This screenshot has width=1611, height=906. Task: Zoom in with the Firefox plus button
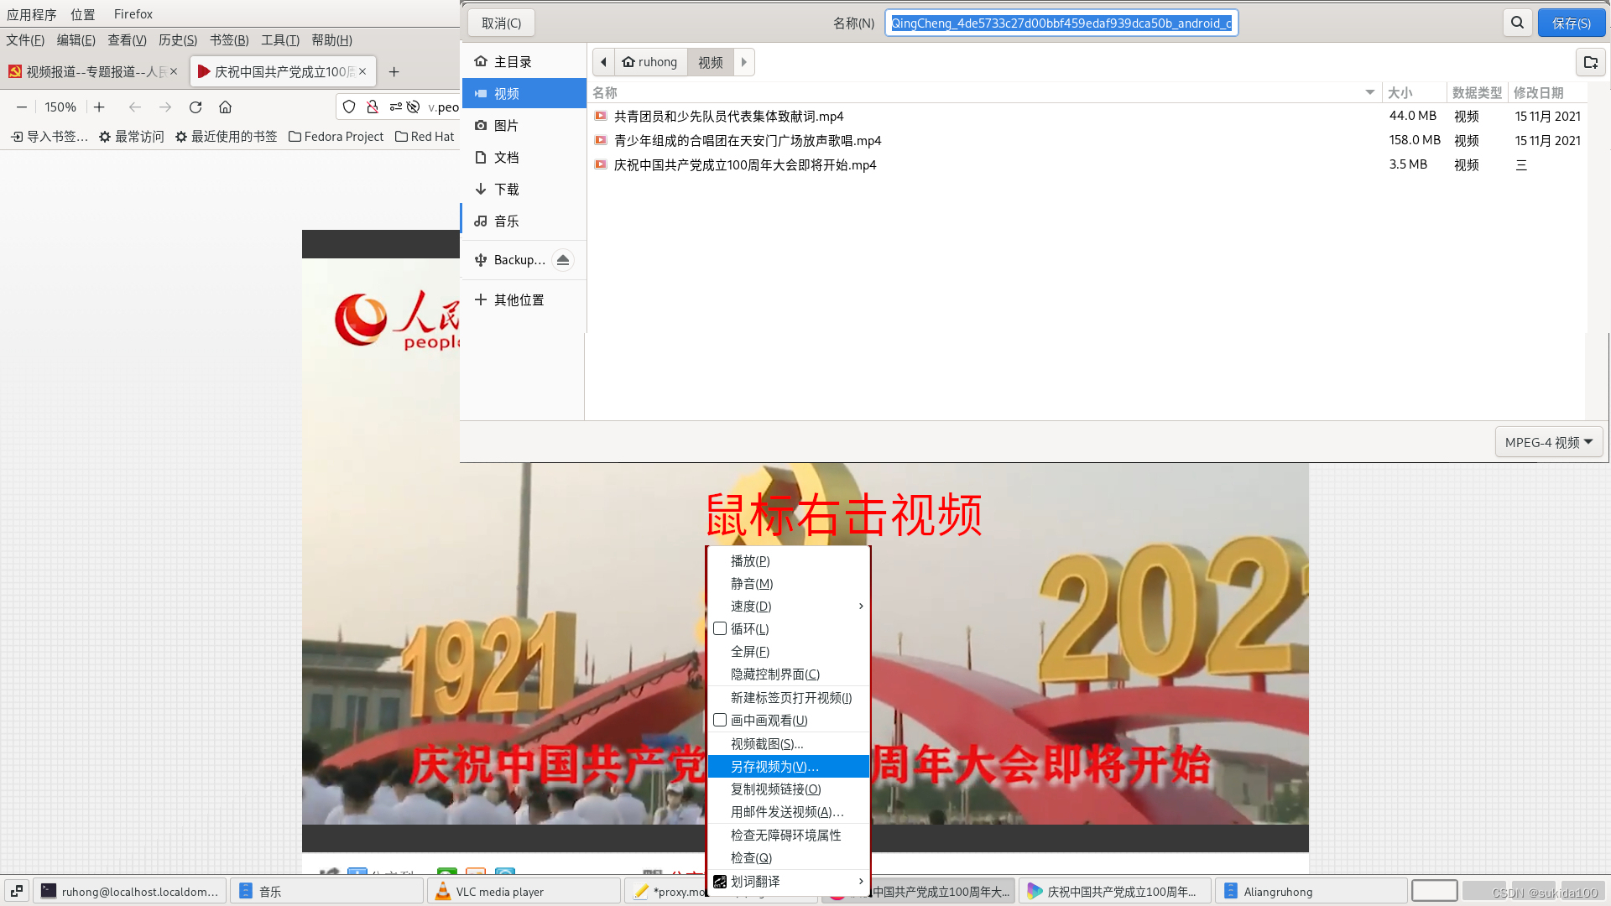(99, 107)
